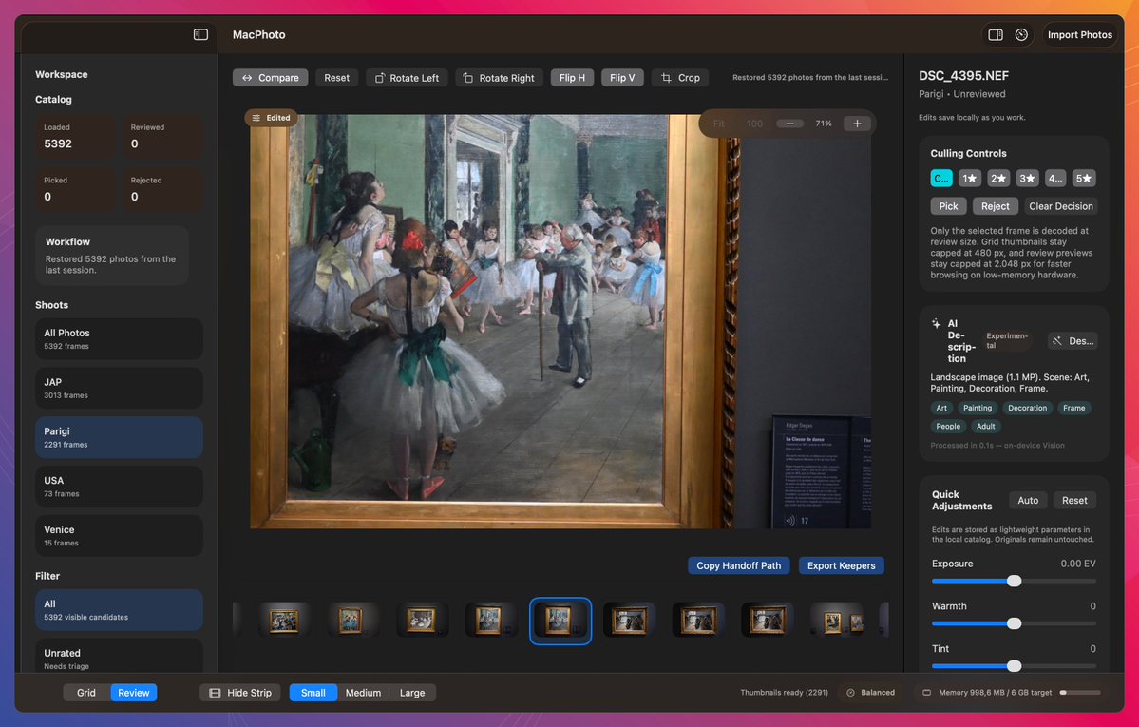The width and height of the screenshot is (1139, 727).
Task: Click the Decoration tag chip
Action: click(1027, 408)
